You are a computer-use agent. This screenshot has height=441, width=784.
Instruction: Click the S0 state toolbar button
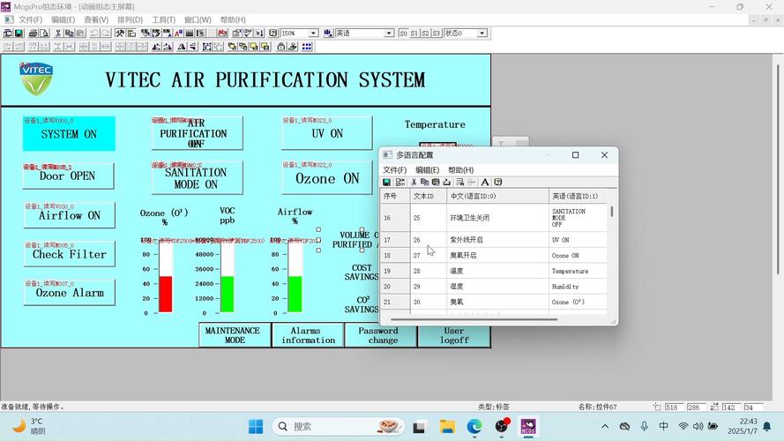pos(403,34)
